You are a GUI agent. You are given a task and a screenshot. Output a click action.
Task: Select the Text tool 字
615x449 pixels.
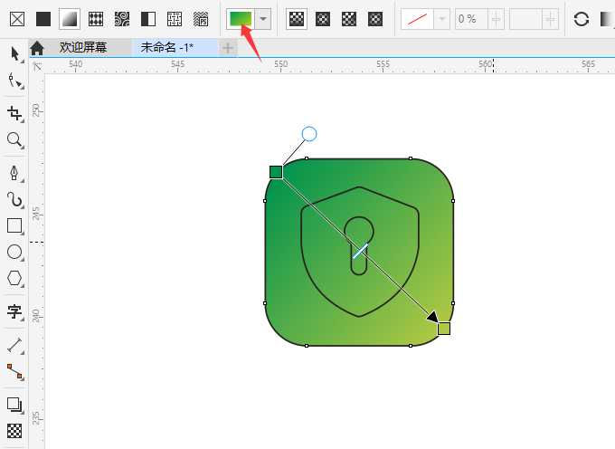pyautogui.click(x=14, y=311)
